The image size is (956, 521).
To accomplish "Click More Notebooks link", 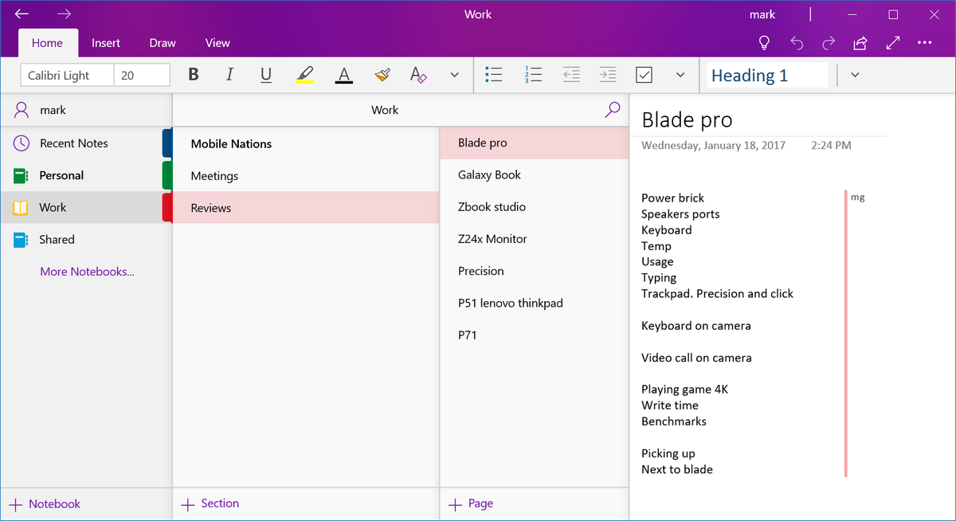I will click(x=87, y=271).
